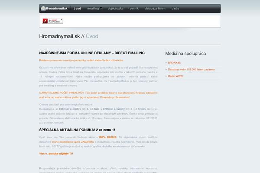Open the cenník page
The width and height of the screenshot is (260, 173).
tap(134, 9)
